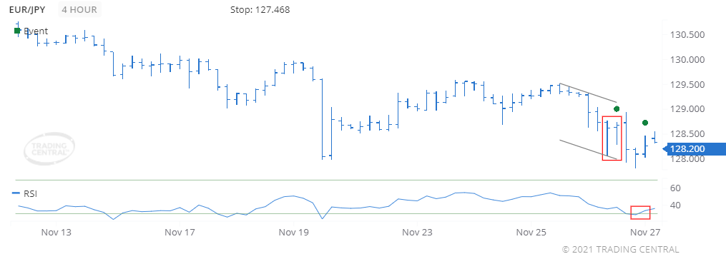
Task: Click the EUR/JPY symbol title
Action: (27, 10)
